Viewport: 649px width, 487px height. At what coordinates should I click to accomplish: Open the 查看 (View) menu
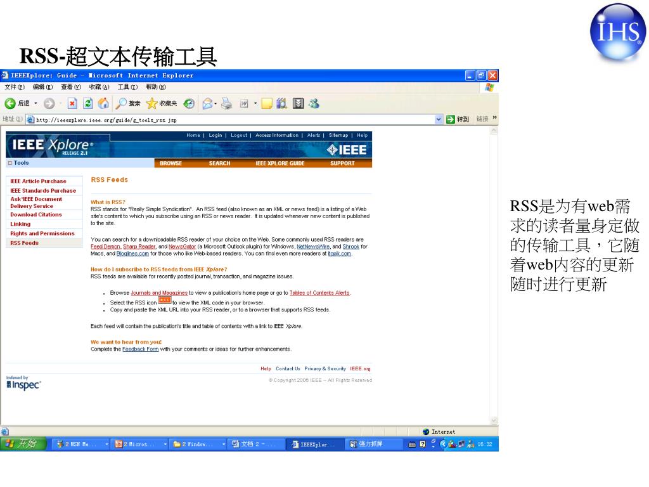pyautogui.click(x=71, y=87)
